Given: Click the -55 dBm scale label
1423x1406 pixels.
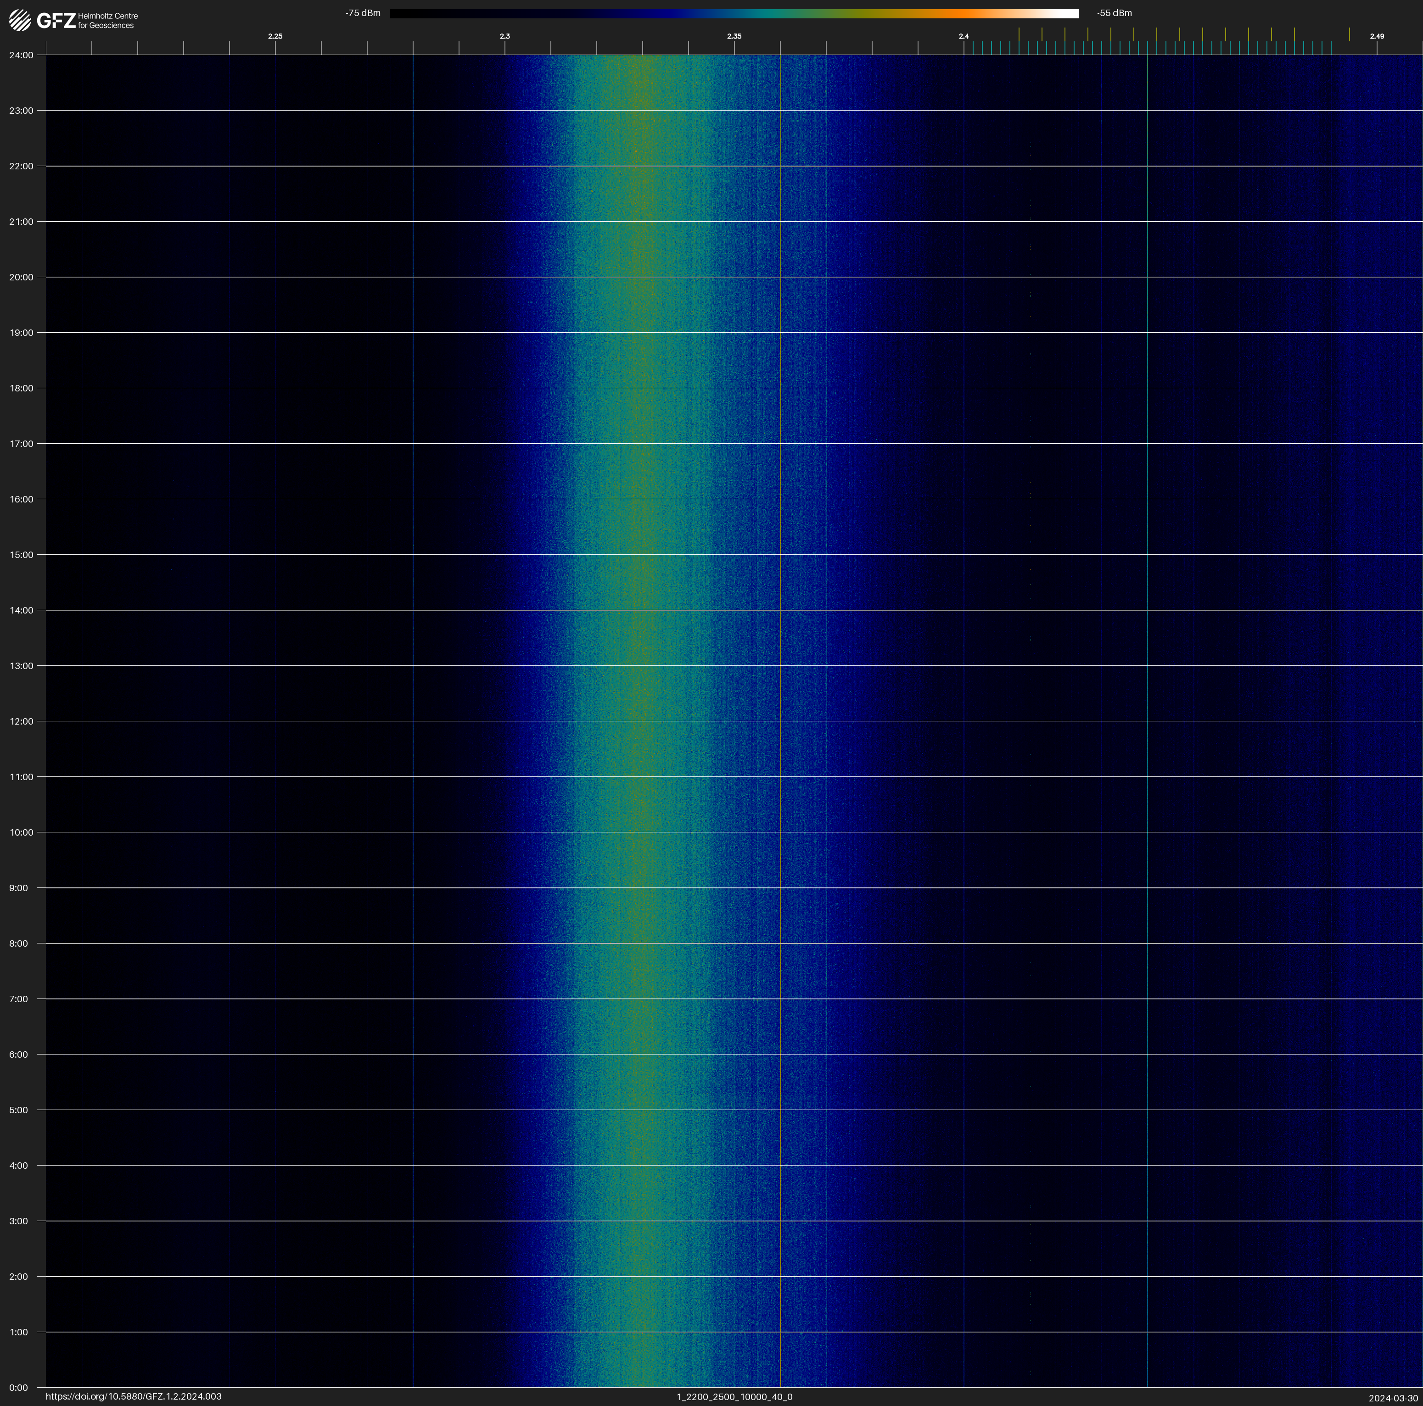Looking at the screenshot, I should point(1115,13).
